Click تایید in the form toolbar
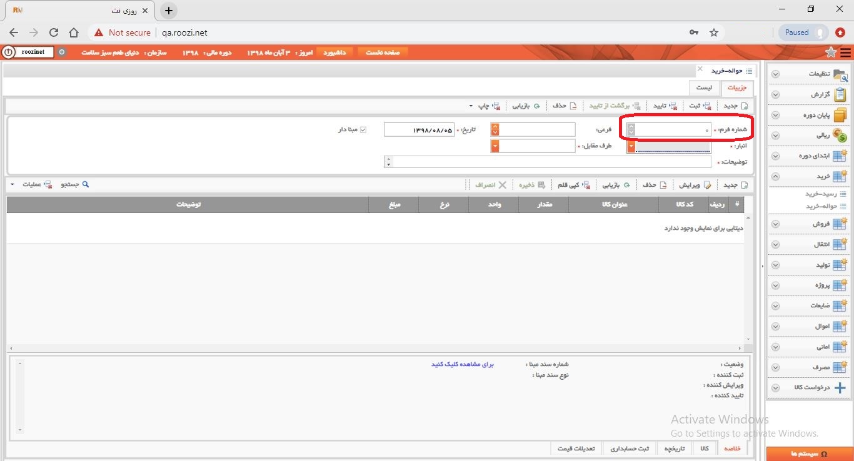This screenshot has width=854, height=461. point(665,106)
